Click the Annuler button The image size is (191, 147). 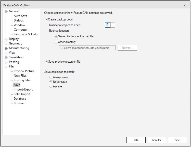pos(157,140)
